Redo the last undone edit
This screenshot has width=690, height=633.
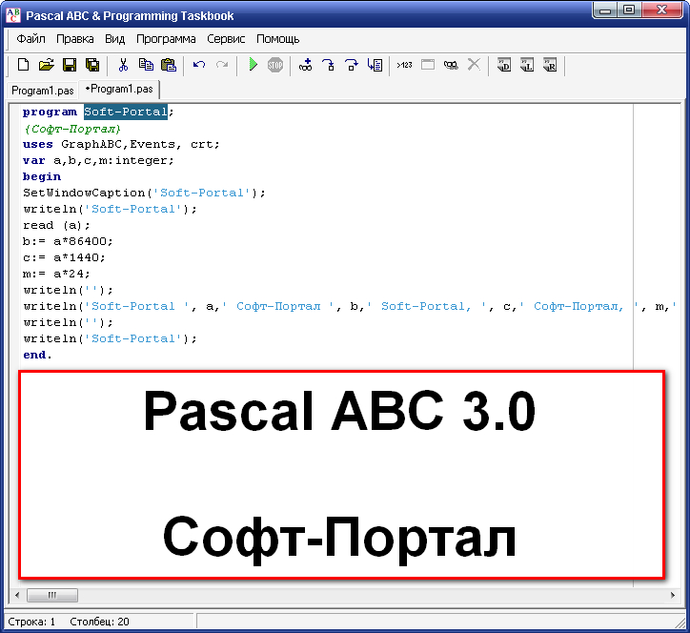(x=222, y=65)
